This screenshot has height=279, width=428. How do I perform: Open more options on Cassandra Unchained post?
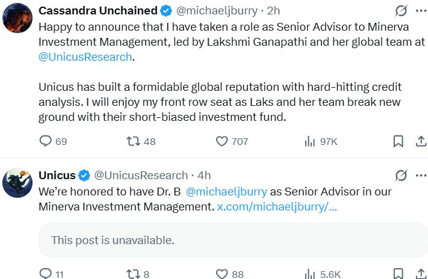(x=421, y=11)
